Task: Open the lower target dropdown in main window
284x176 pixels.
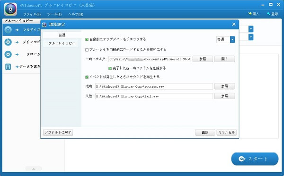Action: tap(251, 37)
